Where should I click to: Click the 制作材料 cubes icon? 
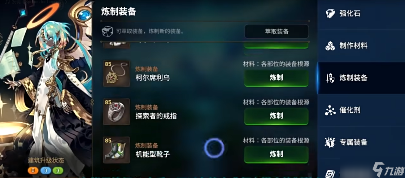(330, 46)
